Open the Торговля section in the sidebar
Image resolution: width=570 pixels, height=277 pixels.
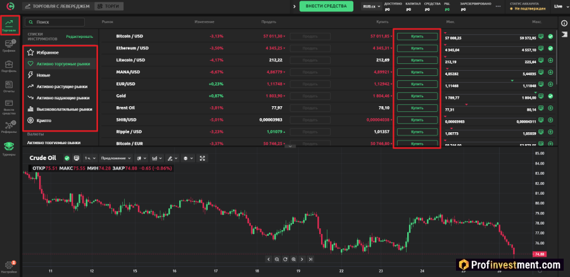pos(9,25)
